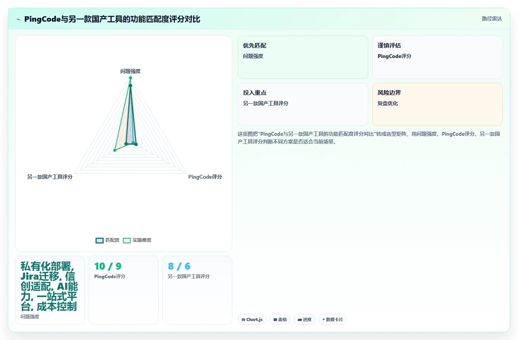
Task: Click 另一款国产工具评分 label under 8 / 6
Action: pos(189,277)
